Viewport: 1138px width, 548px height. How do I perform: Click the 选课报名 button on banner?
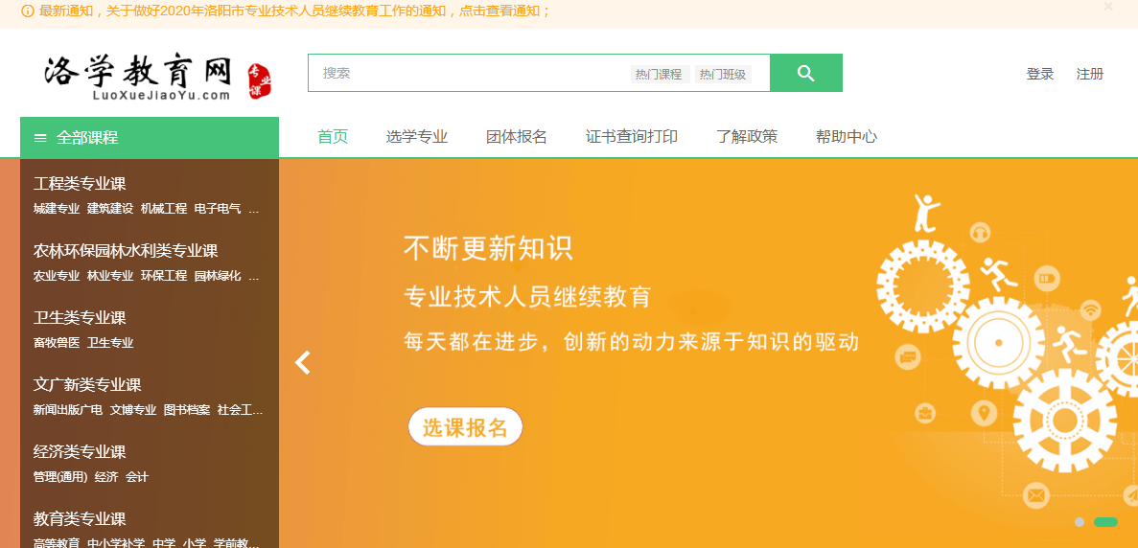click(x=465, y=427)
